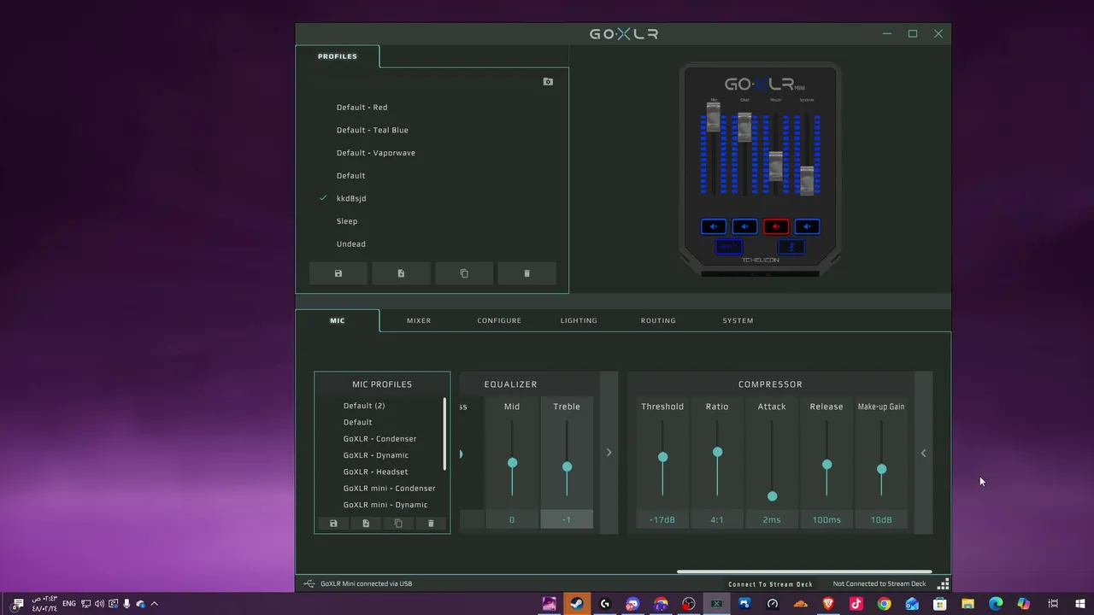Viewport: 1094px width, 615px height.
Task: Open the profiles folder icon above profile list
Action: (548, 82)
